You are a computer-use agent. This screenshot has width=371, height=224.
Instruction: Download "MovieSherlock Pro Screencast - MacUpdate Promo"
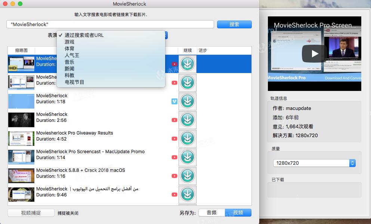pos(187,157)
